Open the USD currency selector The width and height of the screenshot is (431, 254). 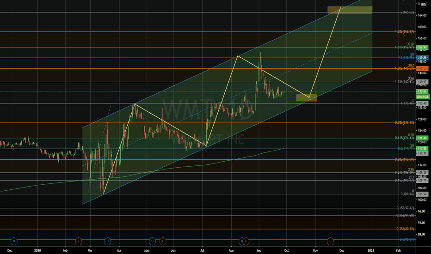pyautogui.click(x=423, y=5)
